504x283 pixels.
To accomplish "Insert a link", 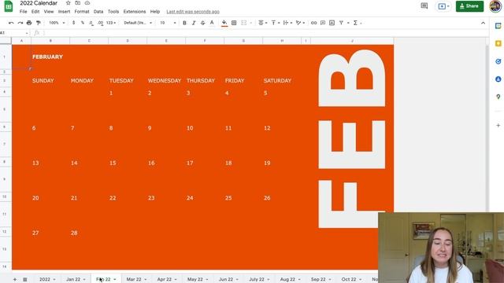I will (313, 23).
